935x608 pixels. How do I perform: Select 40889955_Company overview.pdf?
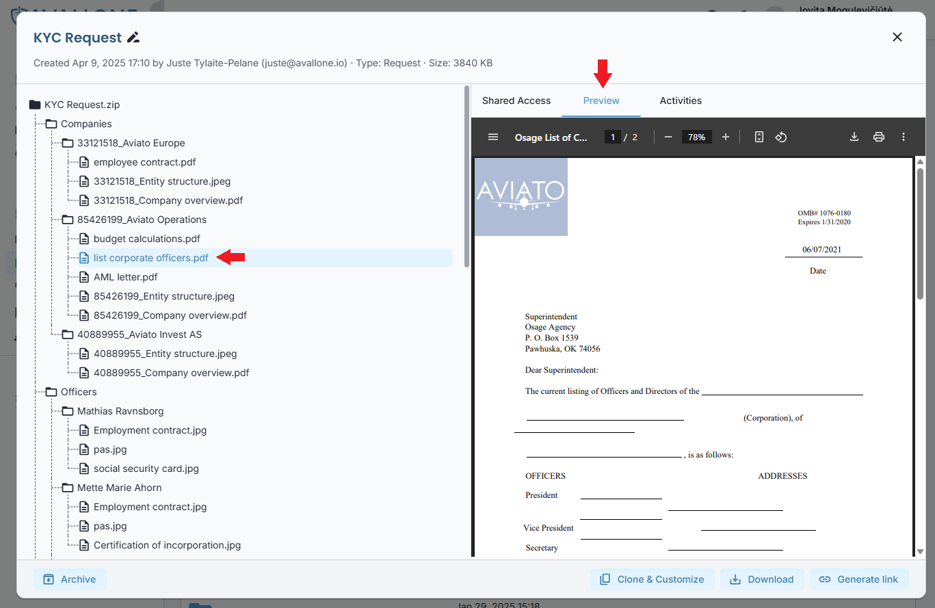coord(172,373)
